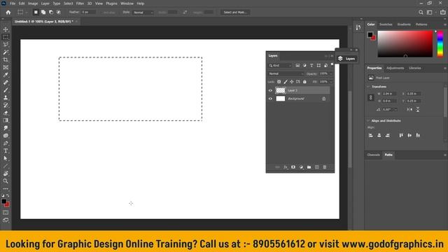
Task: Select the Brush tool
Action: point(6,90)
